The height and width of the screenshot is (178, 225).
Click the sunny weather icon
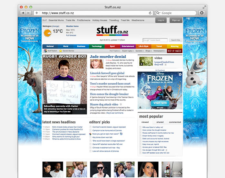[47, 32]
